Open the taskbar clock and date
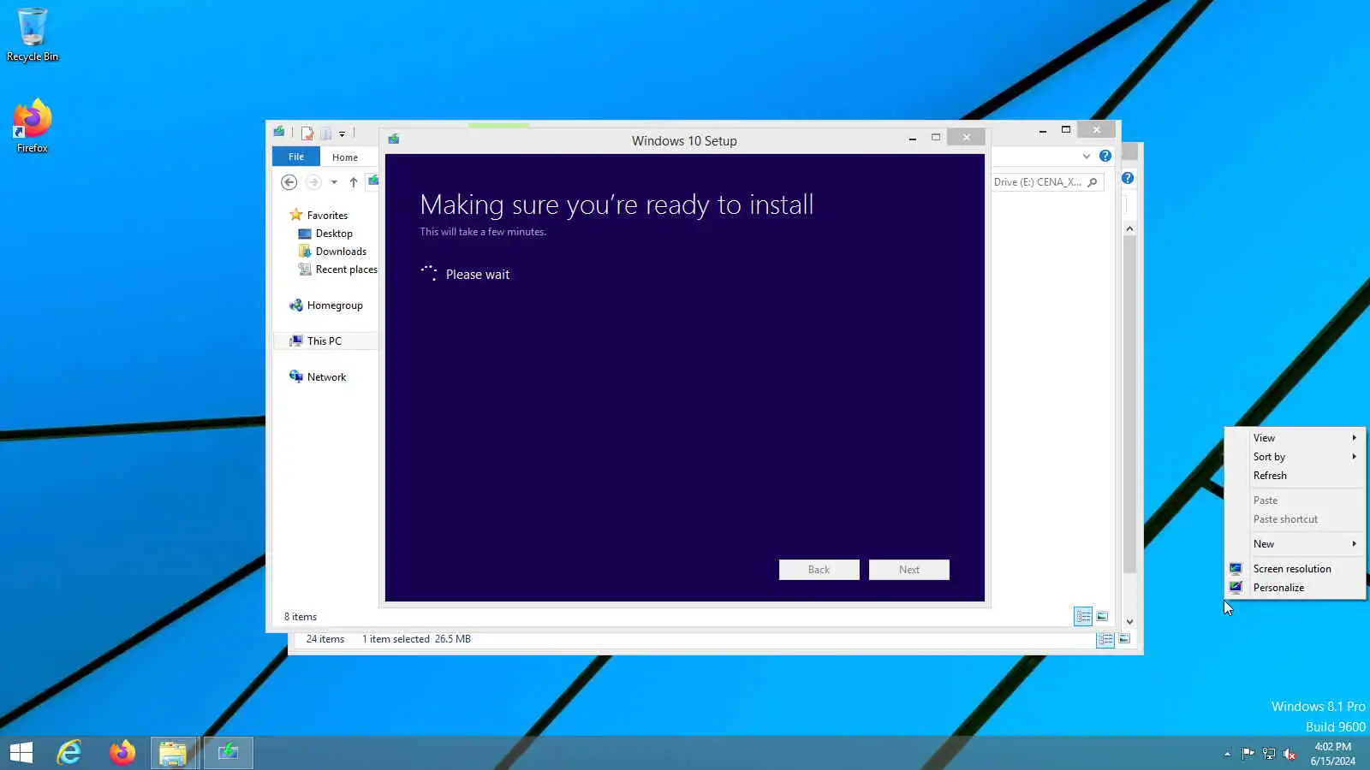The width and height of the screenshot is (1370, 770). point(1332,754)
